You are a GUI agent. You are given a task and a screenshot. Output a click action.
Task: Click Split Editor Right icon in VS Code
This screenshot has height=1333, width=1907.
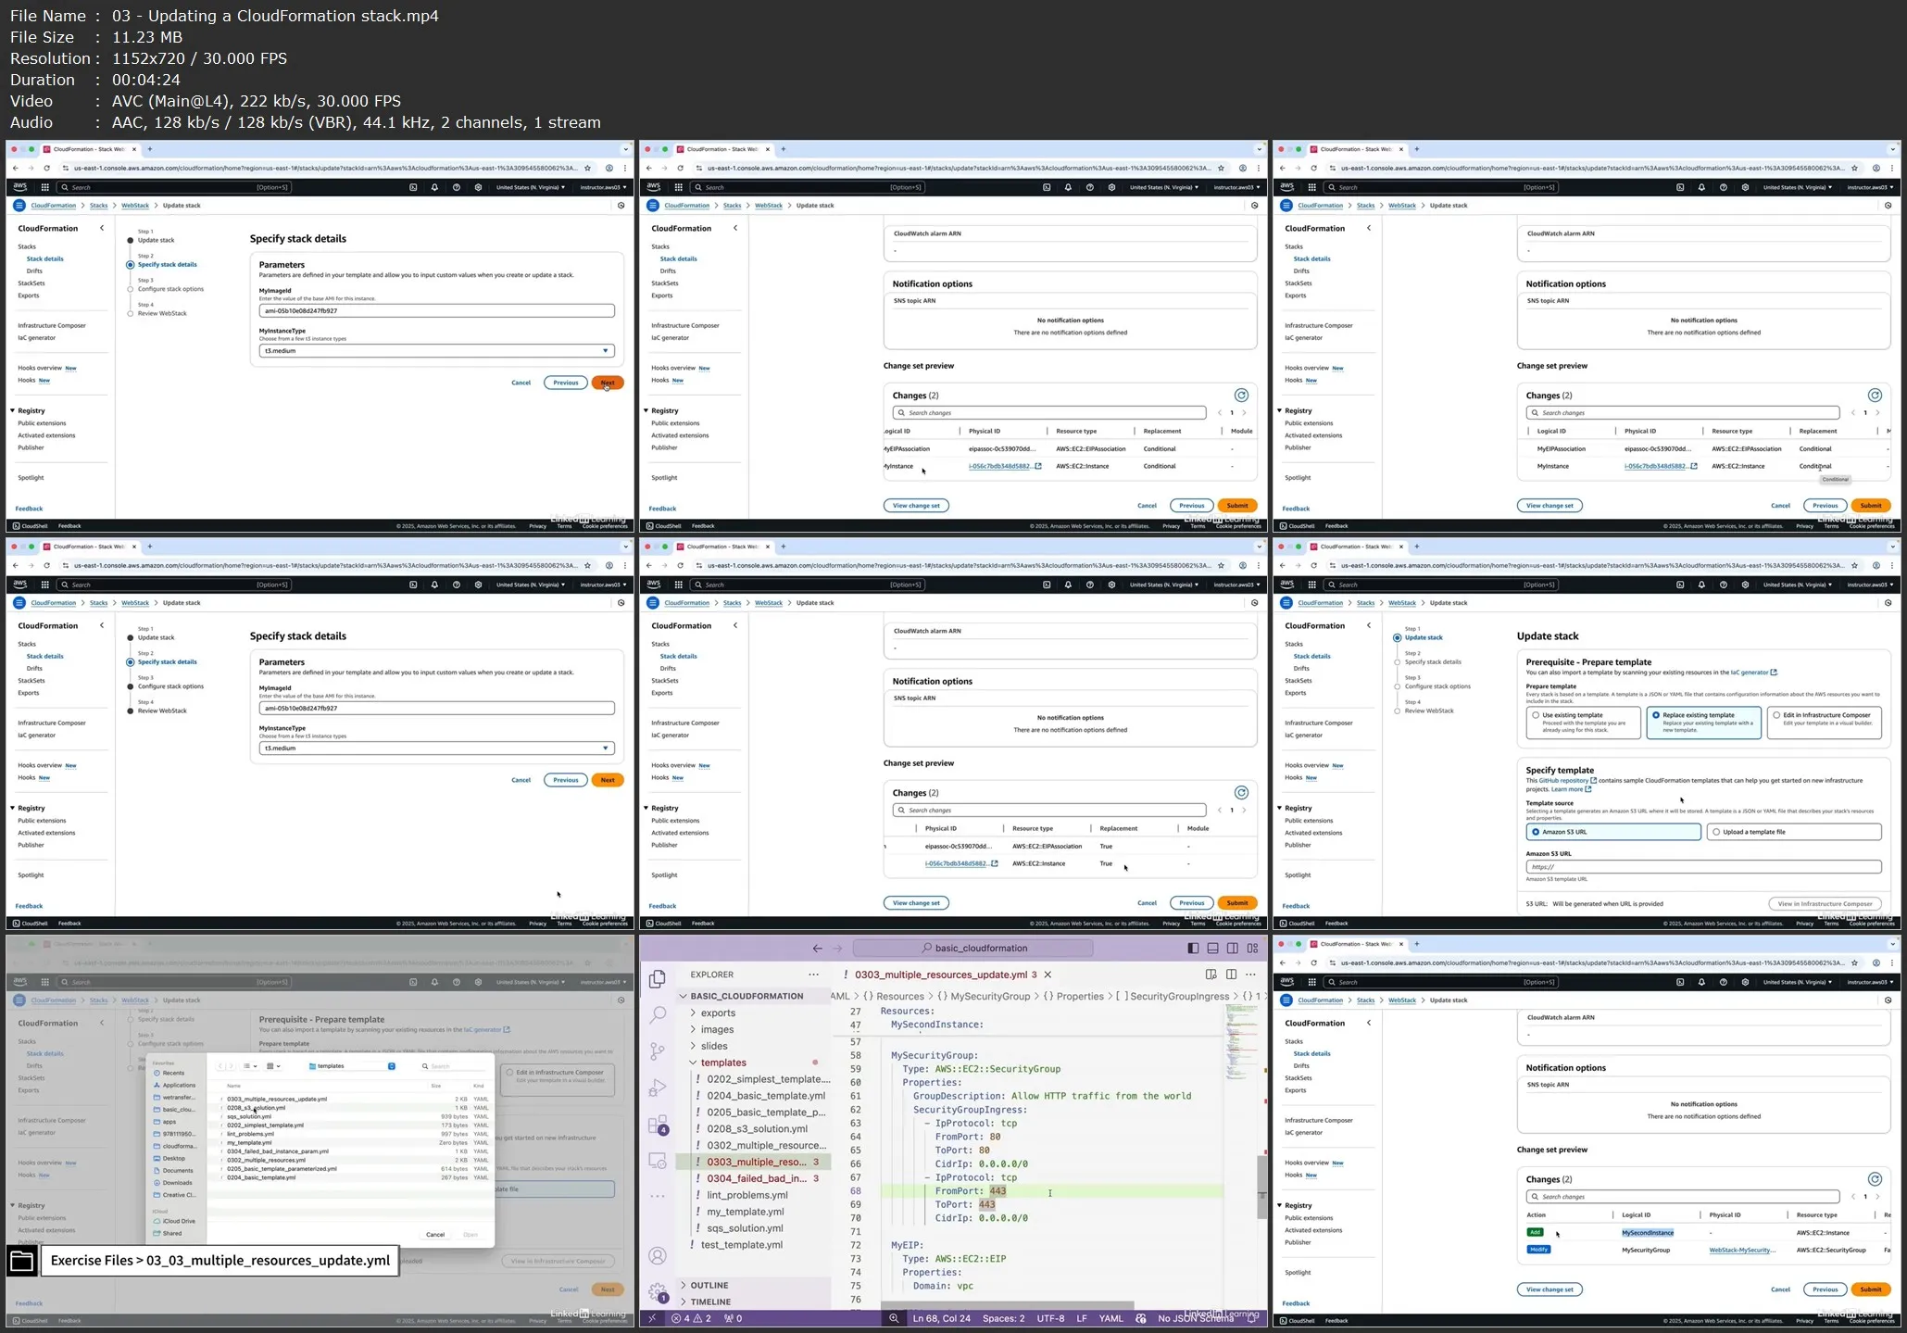point(1231,975)
